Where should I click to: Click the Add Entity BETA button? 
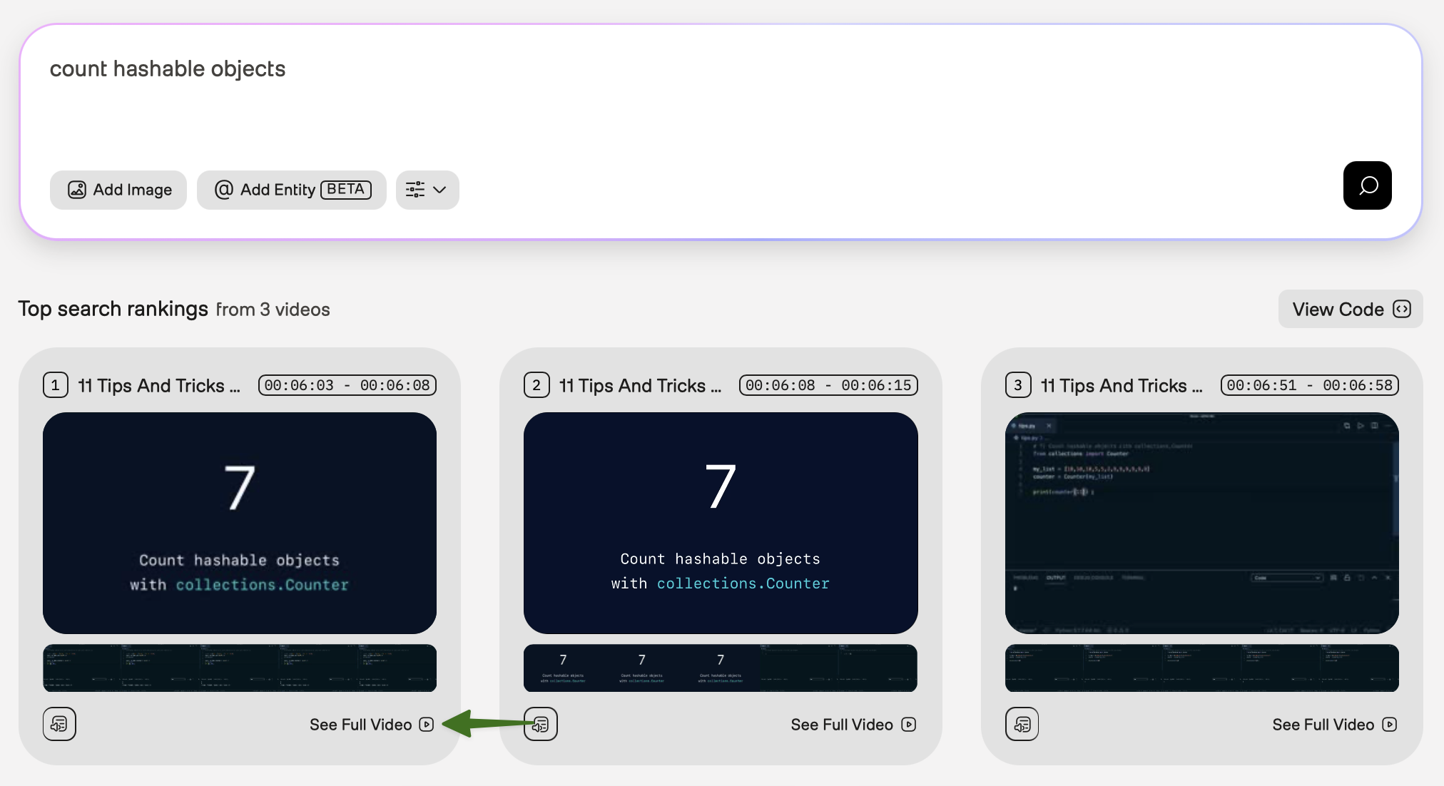(x=292, y=190)
